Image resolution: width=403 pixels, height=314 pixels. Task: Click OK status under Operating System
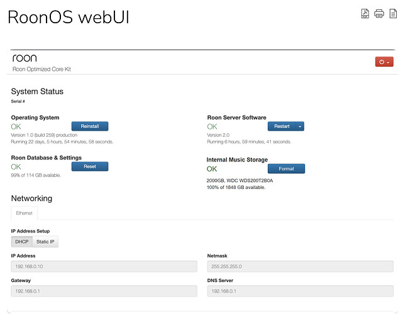point(16,127)
